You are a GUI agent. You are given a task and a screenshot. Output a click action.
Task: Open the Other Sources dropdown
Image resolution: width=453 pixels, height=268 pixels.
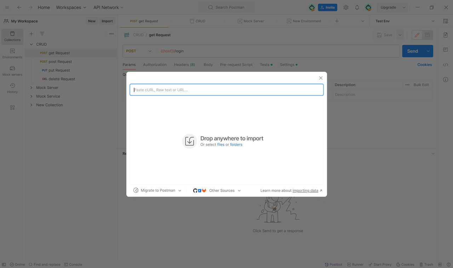(x=217, y=190)
